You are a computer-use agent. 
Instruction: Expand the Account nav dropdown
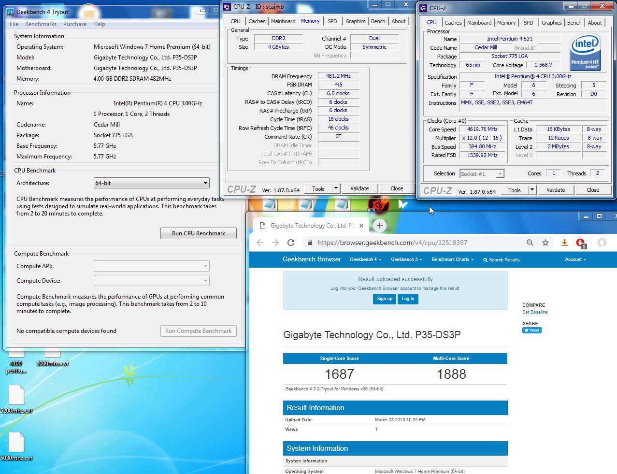pos(575,259)
